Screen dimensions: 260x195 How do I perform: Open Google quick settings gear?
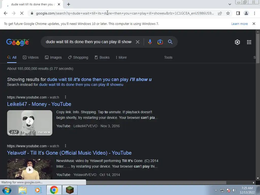[237, 42]
